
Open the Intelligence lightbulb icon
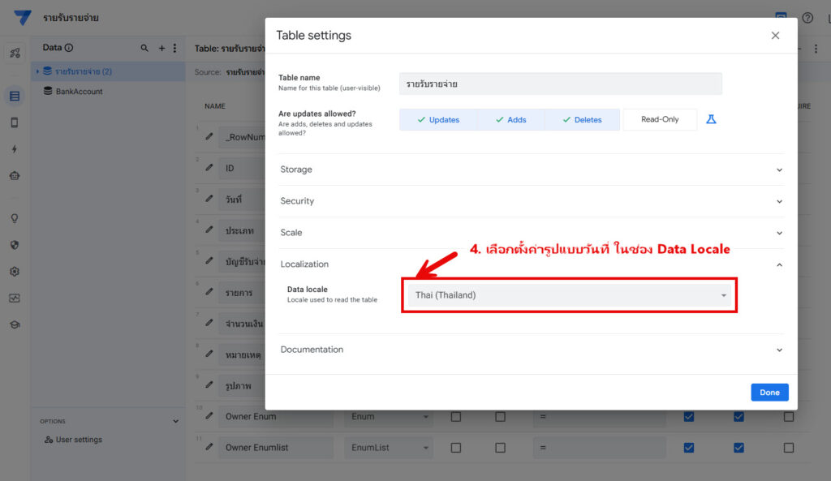pos(15,218)
